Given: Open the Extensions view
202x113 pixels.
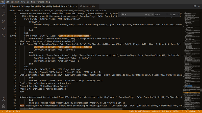Looking at the screenshot, I should coord(4,35).
